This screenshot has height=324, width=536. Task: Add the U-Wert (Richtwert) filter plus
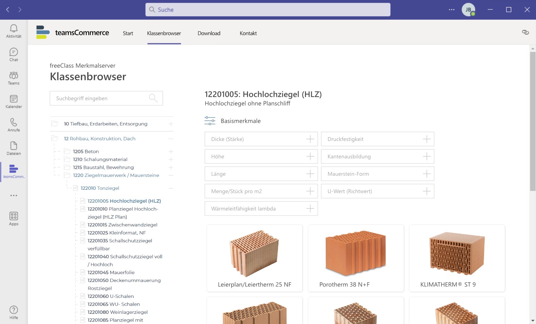tap(427, 191)
